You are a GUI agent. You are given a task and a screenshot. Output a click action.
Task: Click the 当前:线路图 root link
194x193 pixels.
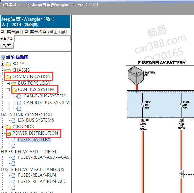pos(17,57)
